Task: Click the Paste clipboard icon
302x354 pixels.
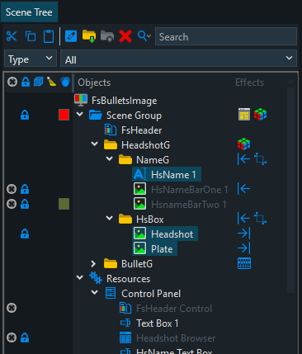Action: pyautogui.click(x=49, y=36)
